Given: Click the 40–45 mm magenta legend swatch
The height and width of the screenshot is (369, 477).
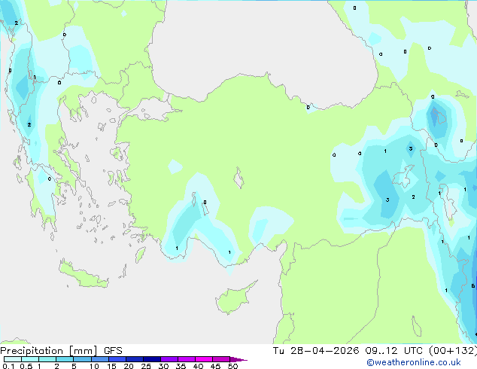Looking at the screenshot, I should (204, 359).
